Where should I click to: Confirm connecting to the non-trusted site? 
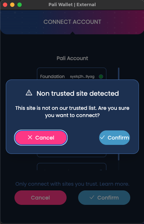click(x=114, y=138)
